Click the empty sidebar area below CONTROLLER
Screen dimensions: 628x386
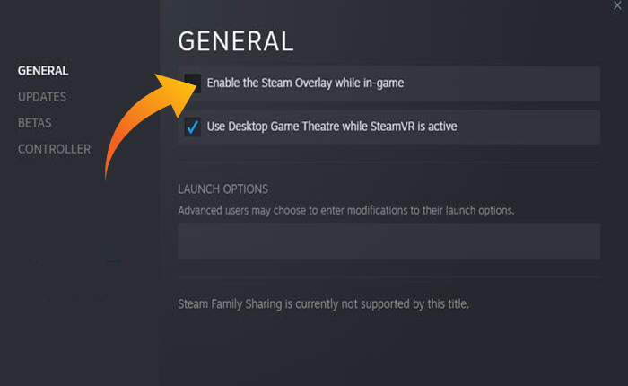[80, 269]
